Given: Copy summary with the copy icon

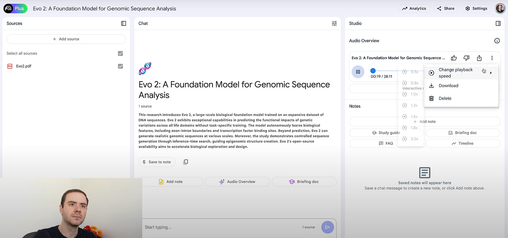Looking at the screenshot, I should 186,162.
